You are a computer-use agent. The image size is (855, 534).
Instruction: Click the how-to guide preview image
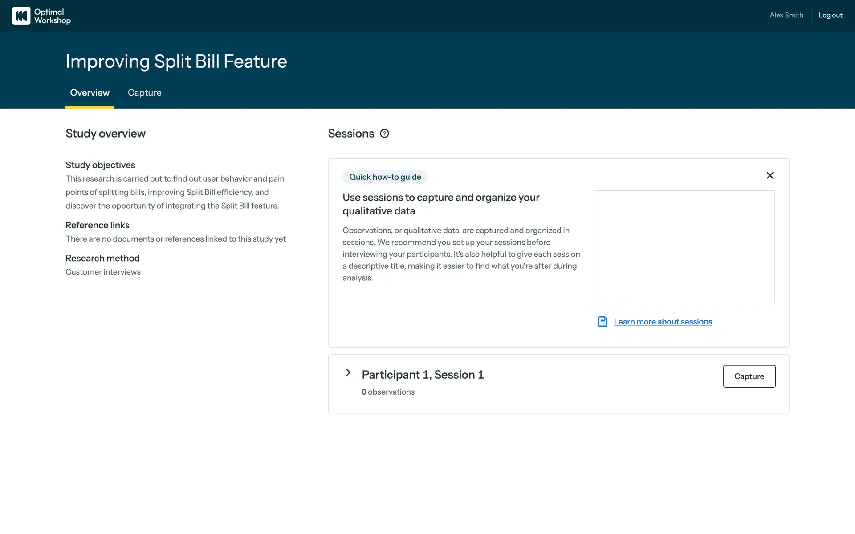coord(684,247)
